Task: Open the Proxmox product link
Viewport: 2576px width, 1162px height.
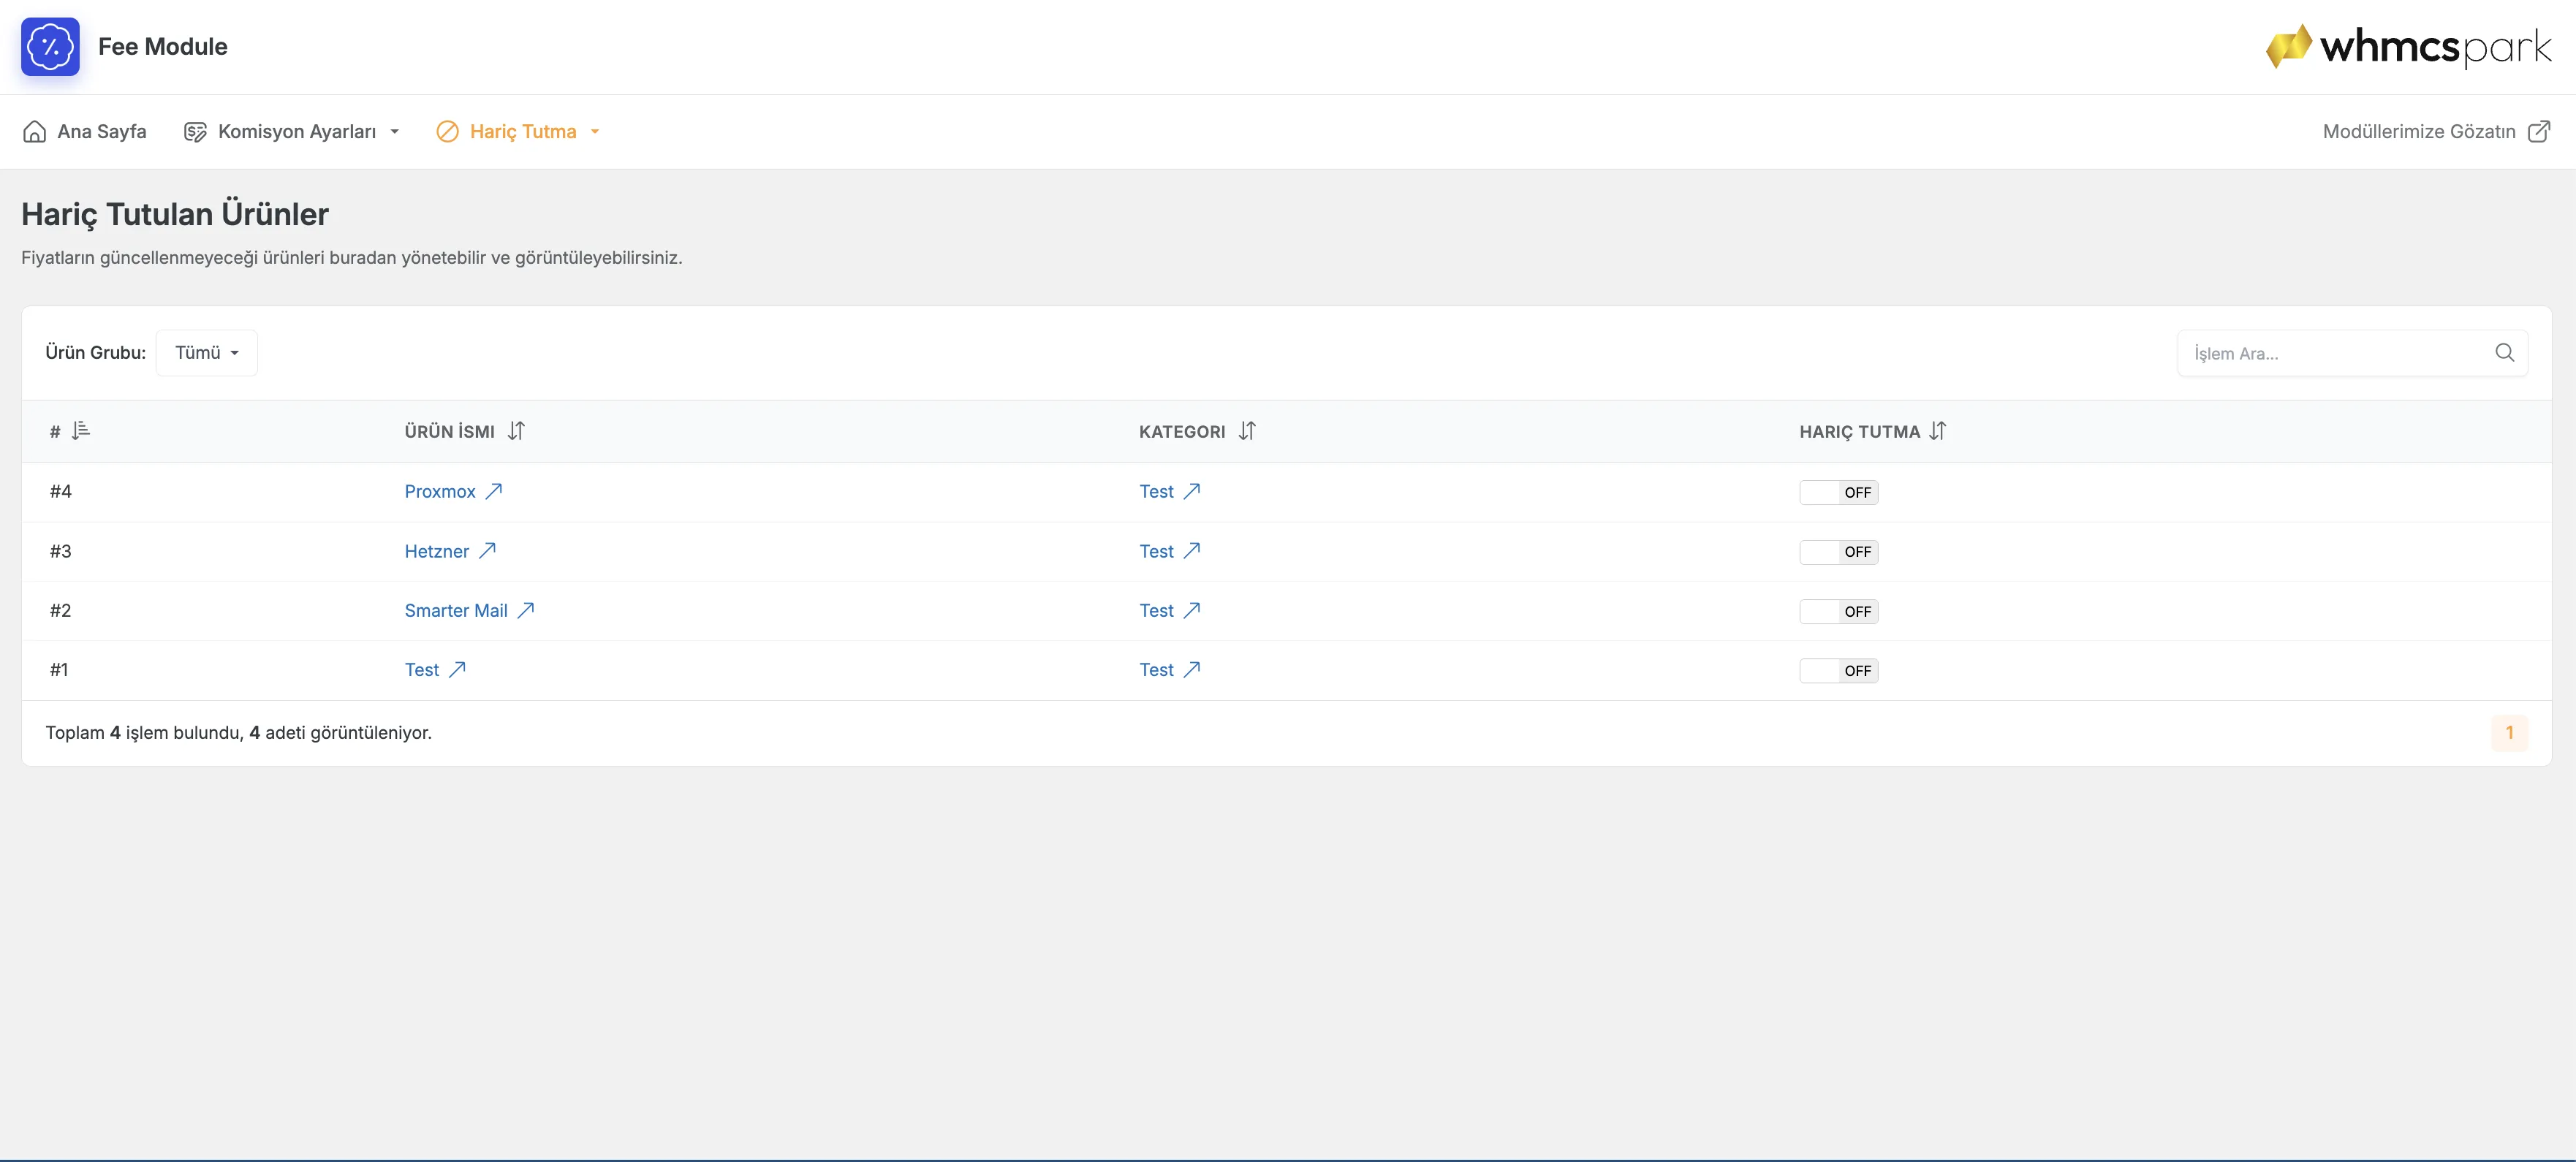Action: (x=440, y=491)
